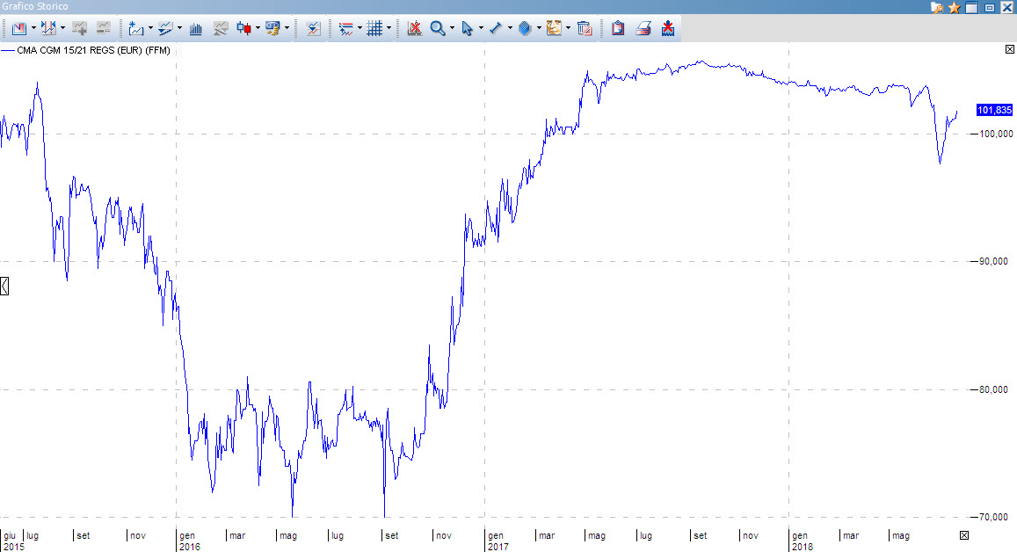
Task: Click the small X box at chart bottom right
Action: point(964,535)
